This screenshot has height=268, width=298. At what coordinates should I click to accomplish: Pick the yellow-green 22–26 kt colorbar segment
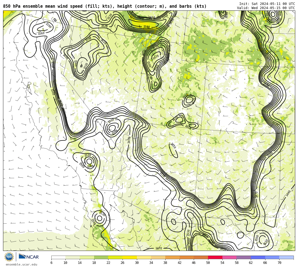pos(115,257)
